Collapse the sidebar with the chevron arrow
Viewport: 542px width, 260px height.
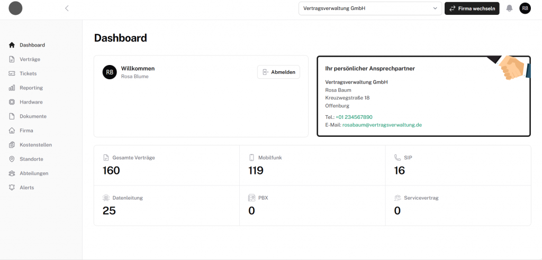pyautogui.click(x=67, y=8)
